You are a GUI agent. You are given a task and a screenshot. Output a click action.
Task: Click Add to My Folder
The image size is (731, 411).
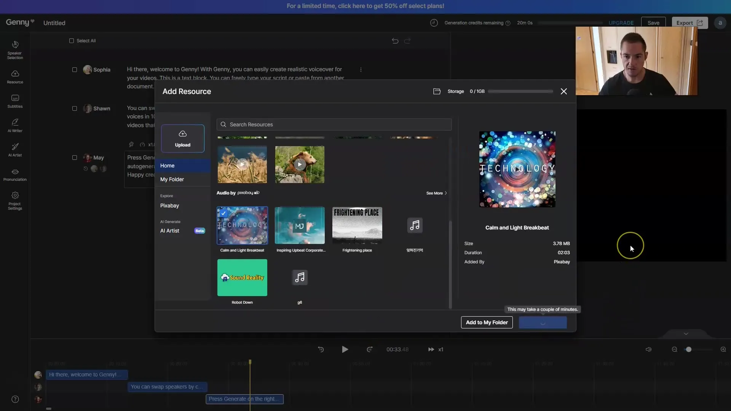(487, 322)
